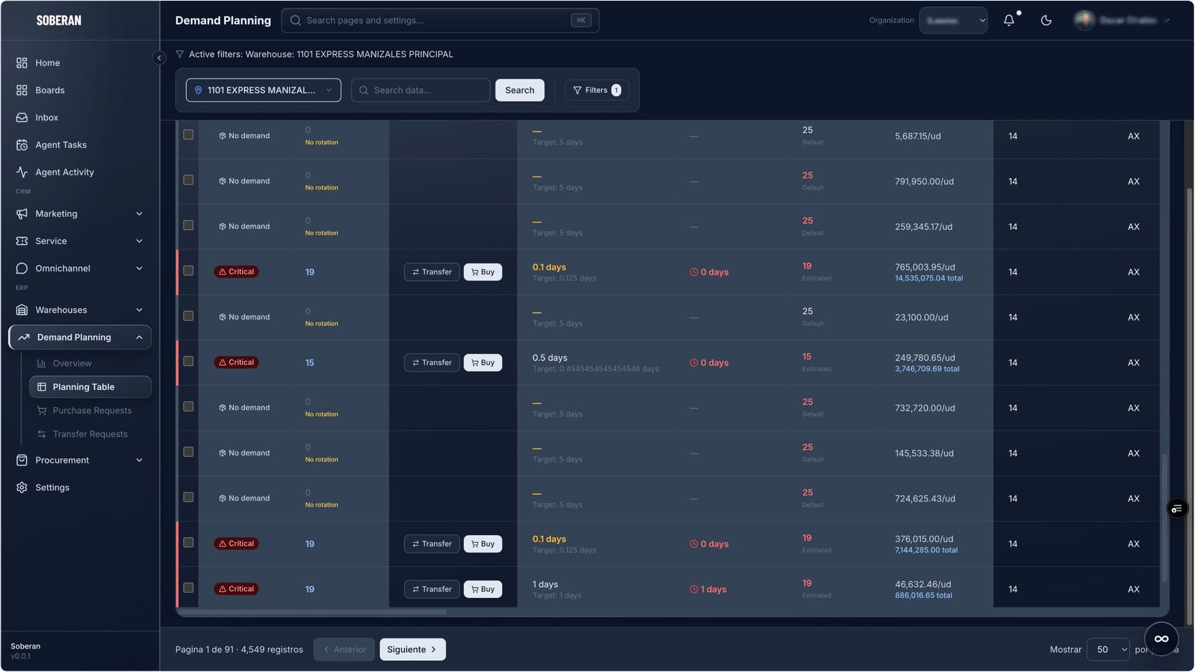Select the Critical row priced 46,632.46/ud

point(188,588)
